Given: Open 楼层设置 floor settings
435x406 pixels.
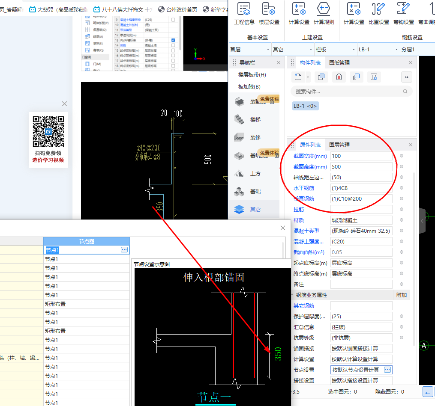Looking at the screenshot, I should click(x=269, y=14).
